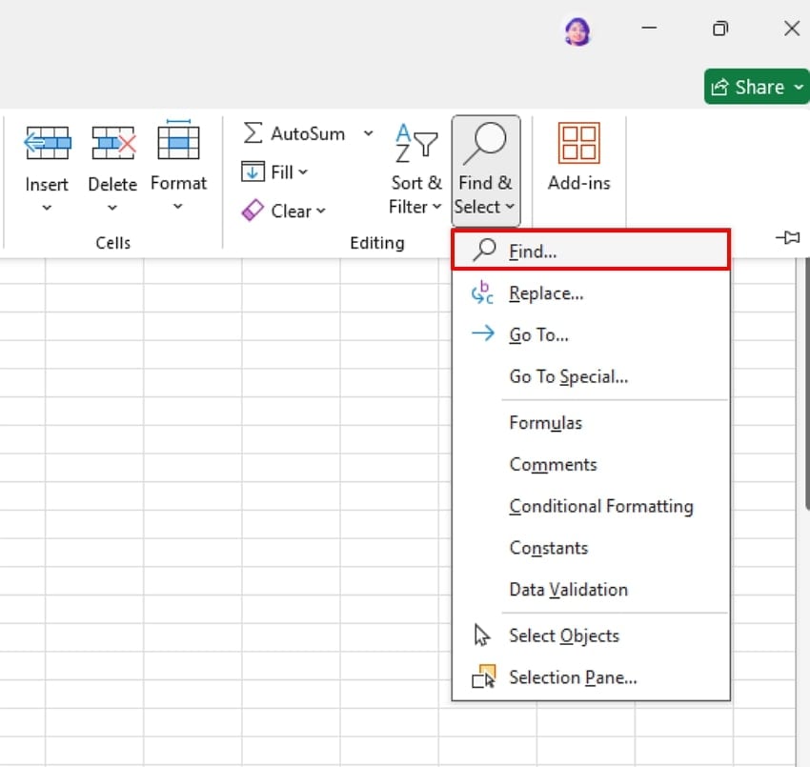The width and height of the screenshot is (810, 767).
Task: Close the Excel window
Action: click(791, 29)
